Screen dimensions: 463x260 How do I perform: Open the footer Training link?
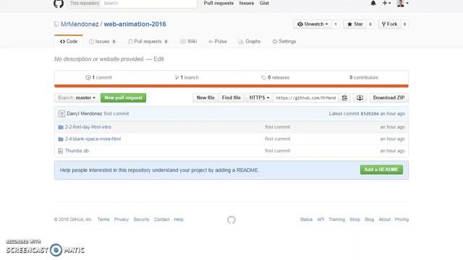(x=337, y=220)
